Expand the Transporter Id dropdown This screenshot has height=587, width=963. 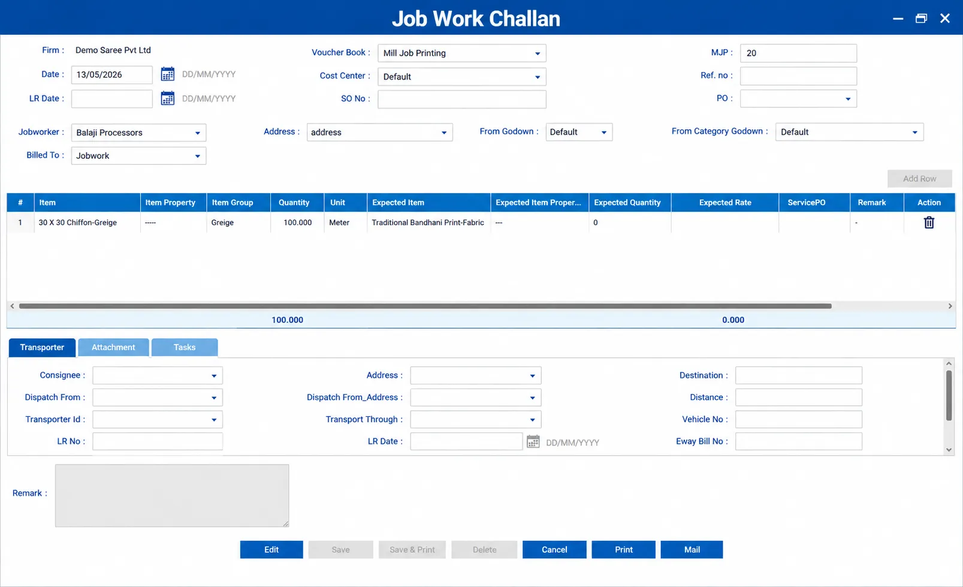(x=158, y=420)
